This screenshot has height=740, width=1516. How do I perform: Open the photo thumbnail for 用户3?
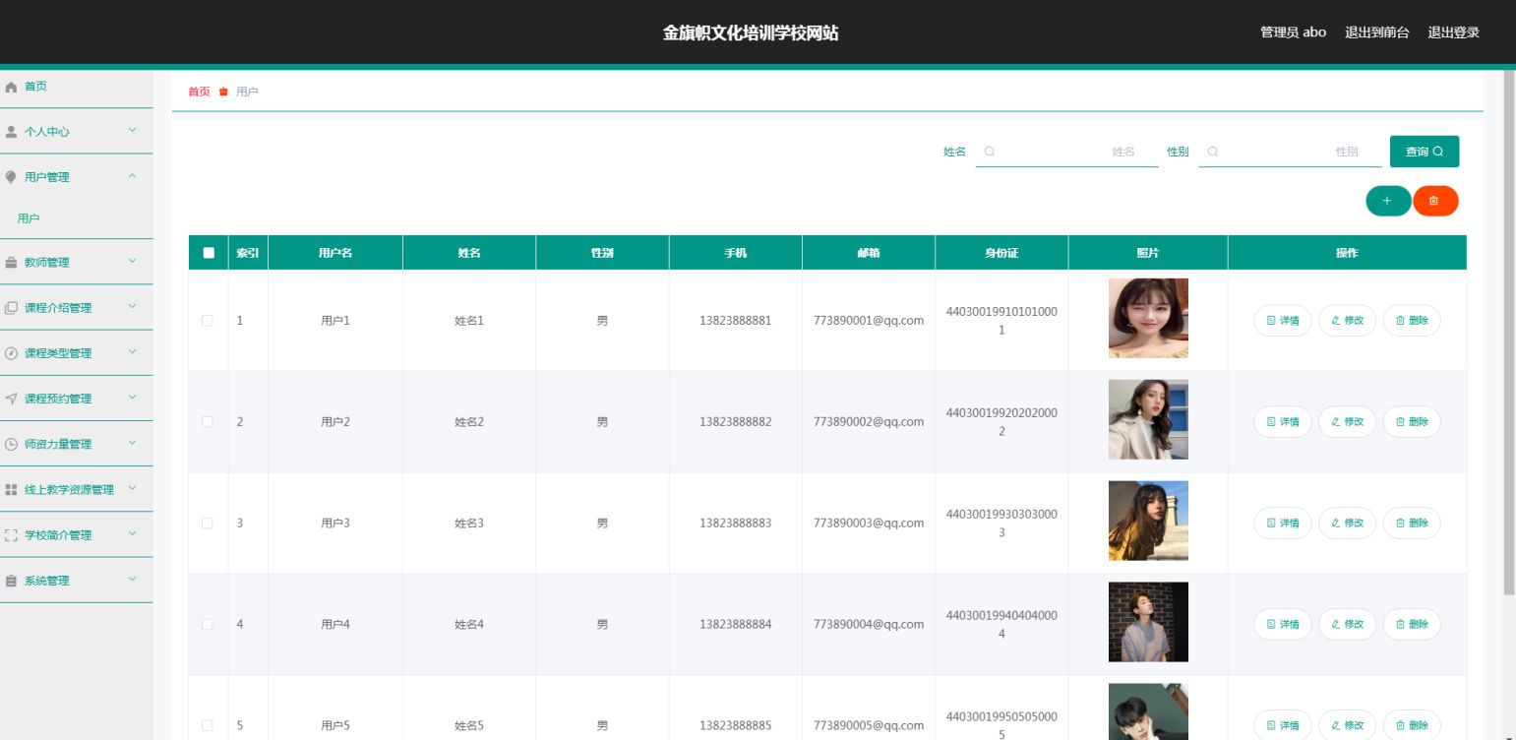[x=1148, y=521]
